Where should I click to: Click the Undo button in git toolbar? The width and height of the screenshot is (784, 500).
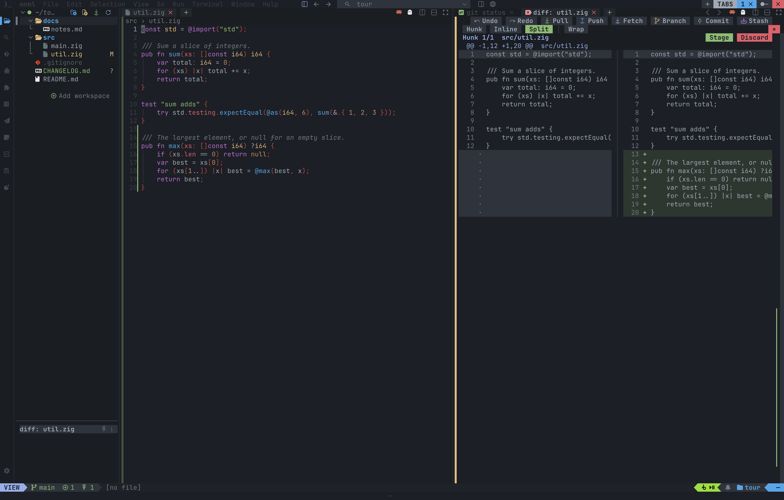486,21
